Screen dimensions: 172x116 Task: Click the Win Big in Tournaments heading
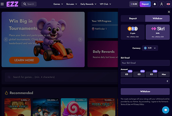(x=23, y=25)
